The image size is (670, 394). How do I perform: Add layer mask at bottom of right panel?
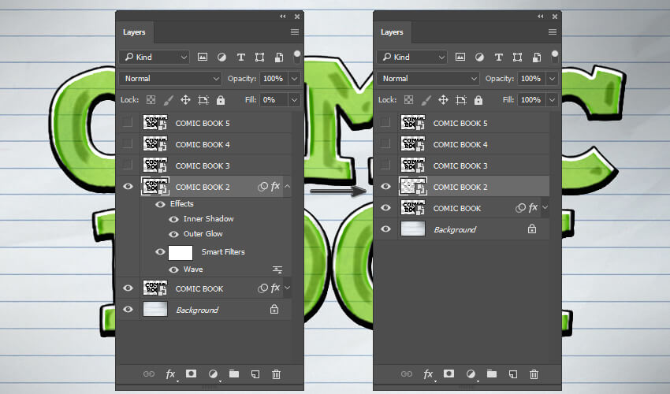tap(449, 374)
